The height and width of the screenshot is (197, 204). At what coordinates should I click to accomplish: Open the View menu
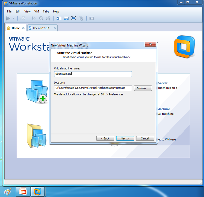(x=27, y=11)
